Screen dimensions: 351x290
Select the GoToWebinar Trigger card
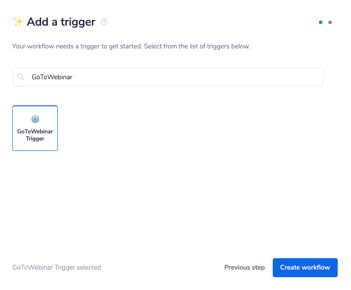(x=35, y=128)
